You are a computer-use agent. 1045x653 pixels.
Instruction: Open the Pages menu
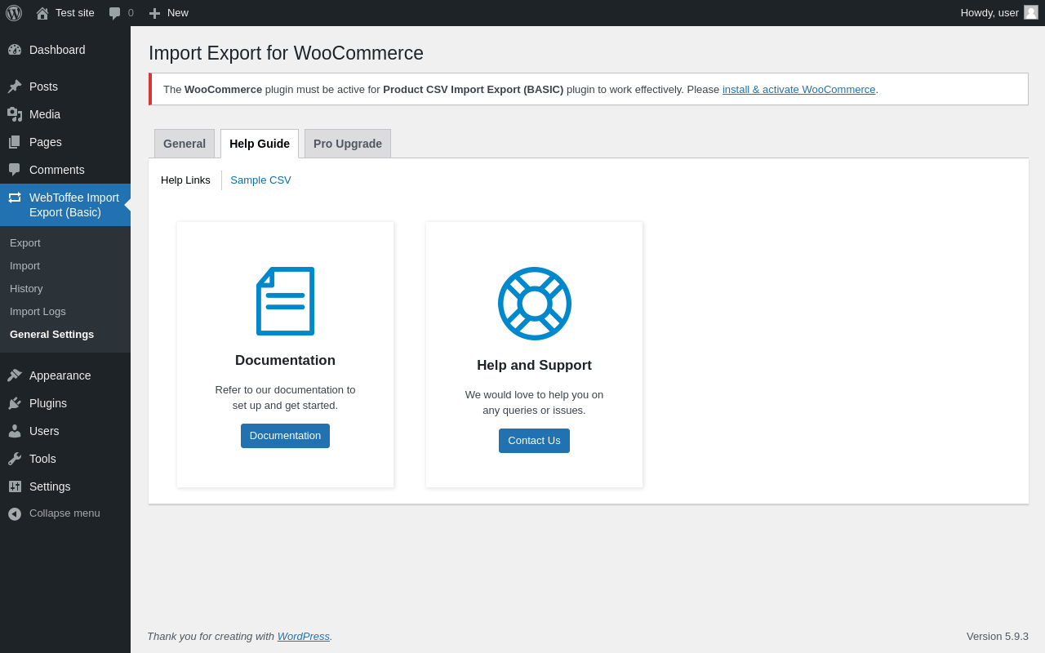65,142
